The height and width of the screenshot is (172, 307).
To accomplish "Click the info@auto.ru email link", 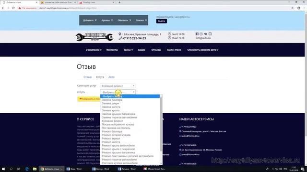I will click(x=203, y=38).
